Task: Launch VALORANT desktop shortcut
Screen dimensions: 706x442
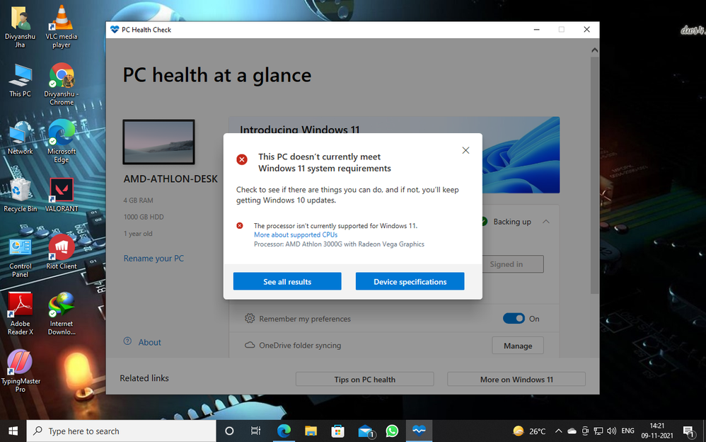Action: tap(62, 195)
